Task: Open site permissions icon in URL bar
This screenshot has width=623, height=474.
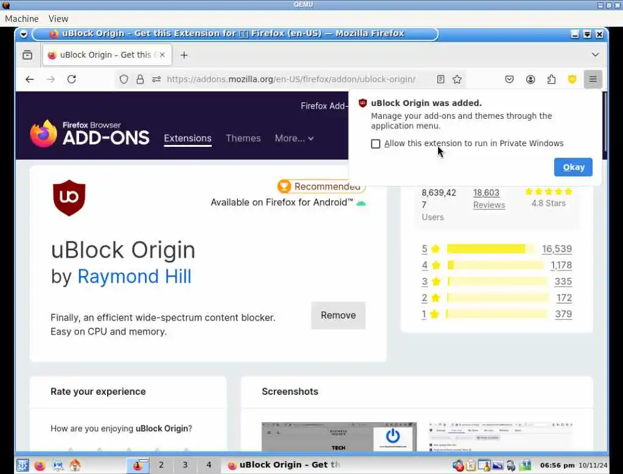Action: pos(156,79)
